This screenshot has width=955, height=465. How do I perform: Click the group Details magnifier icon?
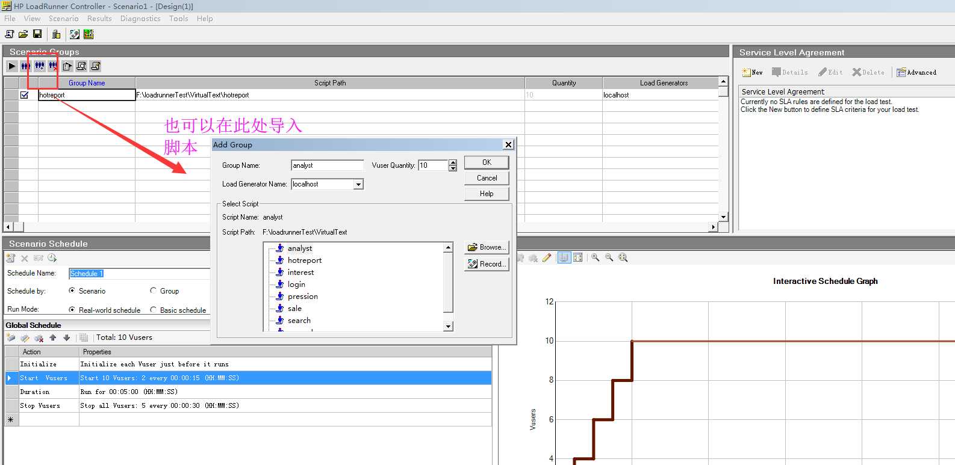point(81,66)
